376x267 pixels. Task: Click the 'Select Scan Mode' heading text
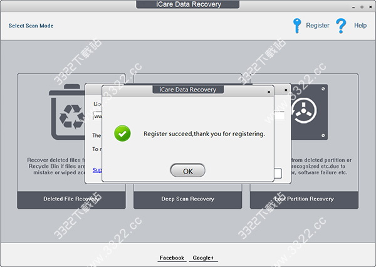point(31,26)
